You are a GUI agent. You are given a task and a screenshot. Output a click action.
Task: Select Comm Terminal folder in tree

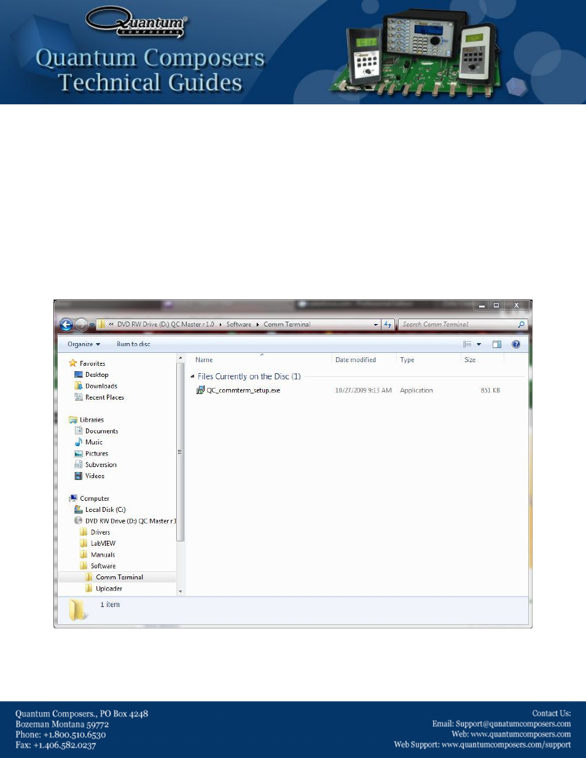114,577
